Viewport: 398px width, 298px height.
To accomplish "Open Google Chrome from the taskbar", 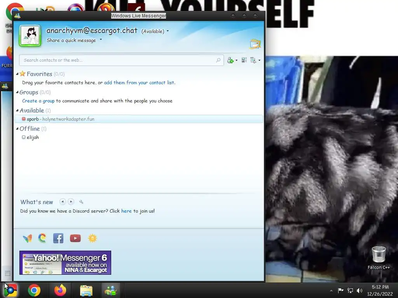I will click(x=34, y=290).
